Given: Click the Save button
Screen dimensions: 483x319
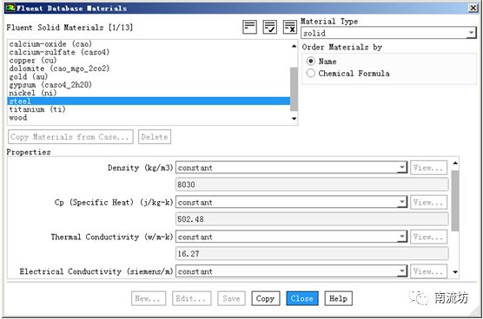Looking at the screenshot, I should 231,298.
